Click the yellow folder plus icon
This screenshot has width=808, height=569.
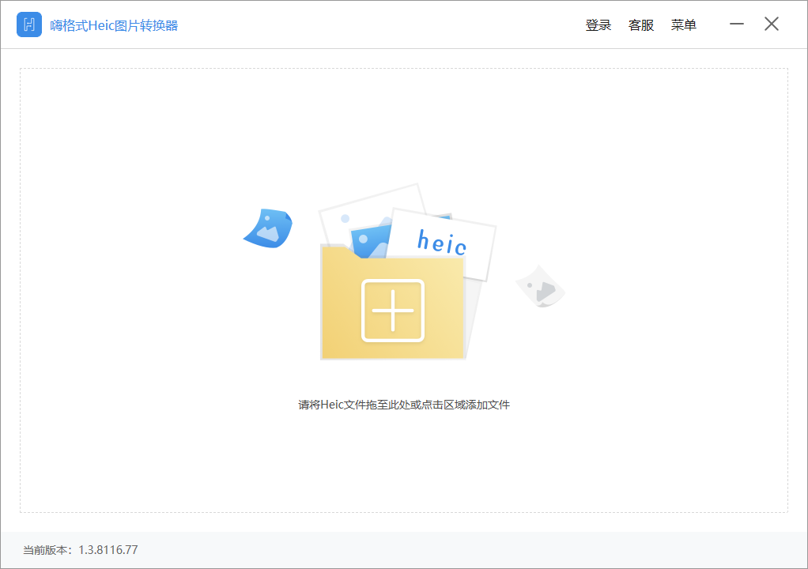coord(393,303)
